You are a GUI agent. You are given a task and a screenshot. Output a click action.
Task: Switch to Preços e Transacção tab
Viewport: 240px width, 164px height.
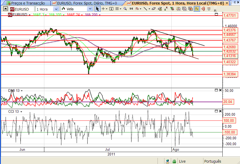point(26,3)
